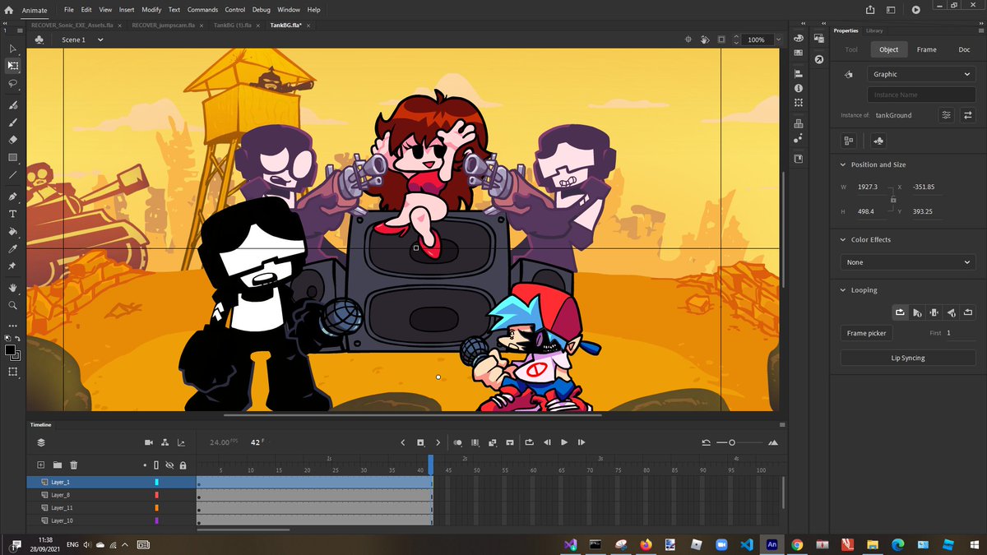This screenshot has width=987, height=555.
Task: Toggle the timeline Loop button
Action: (529, 442)
